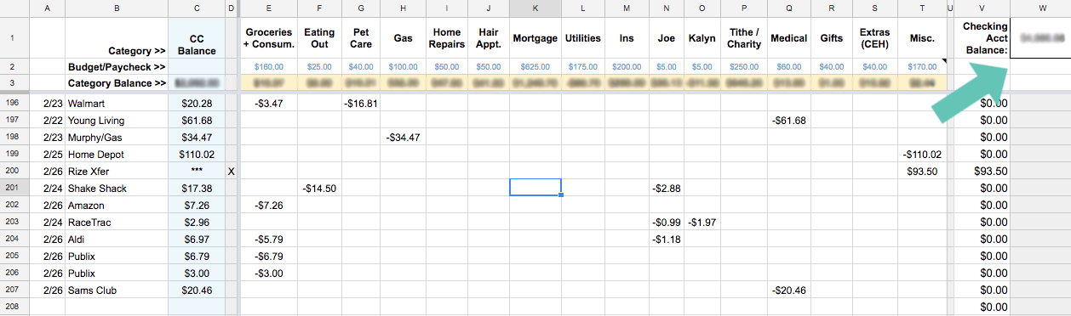The width and height of the screenshot is (1071, 316).
Task: Select the $93.50 Misc. cell
Action: [921, 171]
